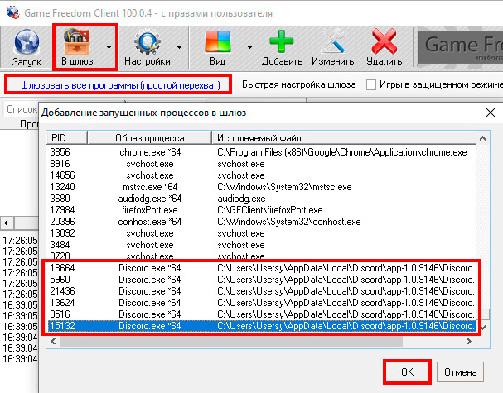The width and height of the screenshot is (503, 393).
Task: Click Шлюзовать все программы (простой перехват) link
Action: [x=120, y=85]
